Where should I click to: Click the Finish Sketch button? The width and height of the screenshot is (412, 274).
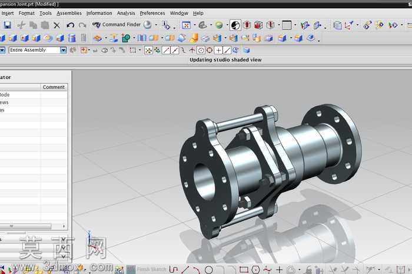147,269
